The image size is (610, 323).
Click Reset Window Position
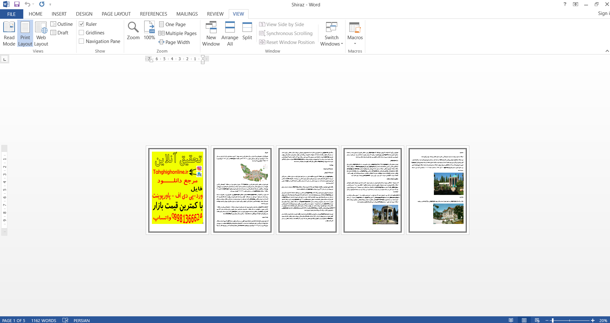[x=287, y=42]
